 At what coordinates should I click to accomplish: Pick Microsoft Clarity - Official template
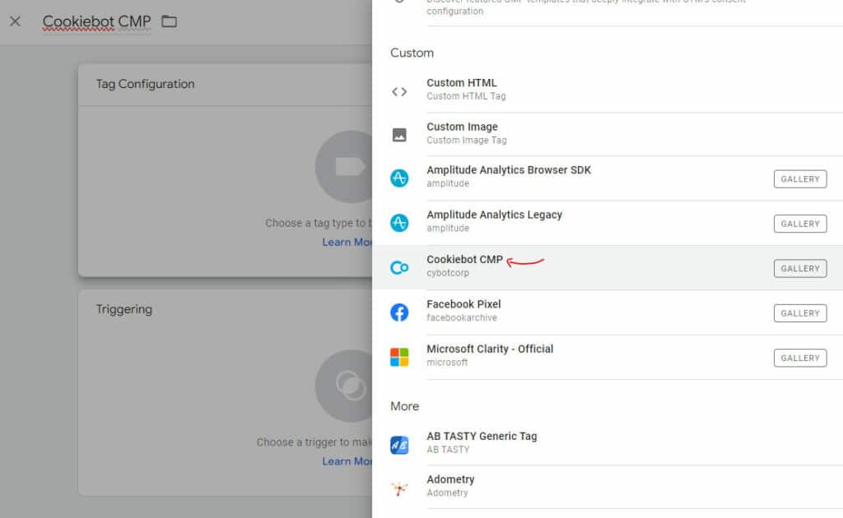(608, 357)
